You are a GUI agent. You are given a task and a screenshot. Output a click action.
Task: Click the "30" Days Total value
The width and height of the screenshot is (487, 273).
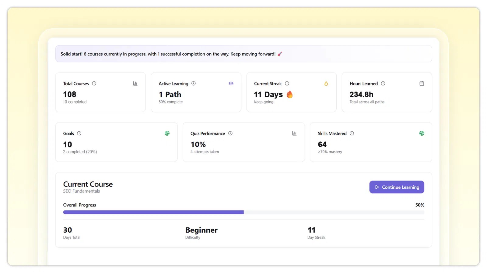click(x=68, y=230)
